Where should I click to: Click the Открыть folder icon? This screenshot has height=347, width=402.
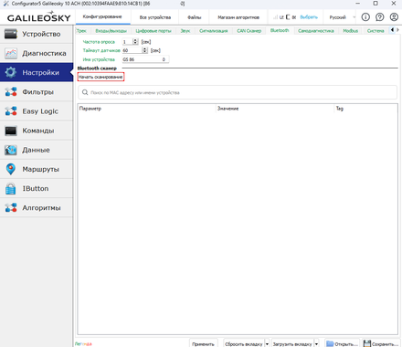click(330, 343)
